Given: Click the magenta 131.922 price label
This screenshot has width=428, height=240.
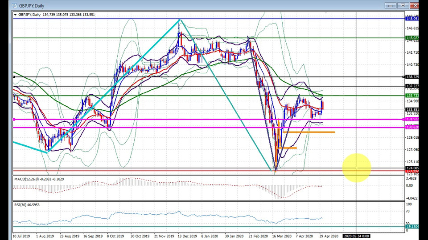Looking at the screenshot, I should click(412, 120).
